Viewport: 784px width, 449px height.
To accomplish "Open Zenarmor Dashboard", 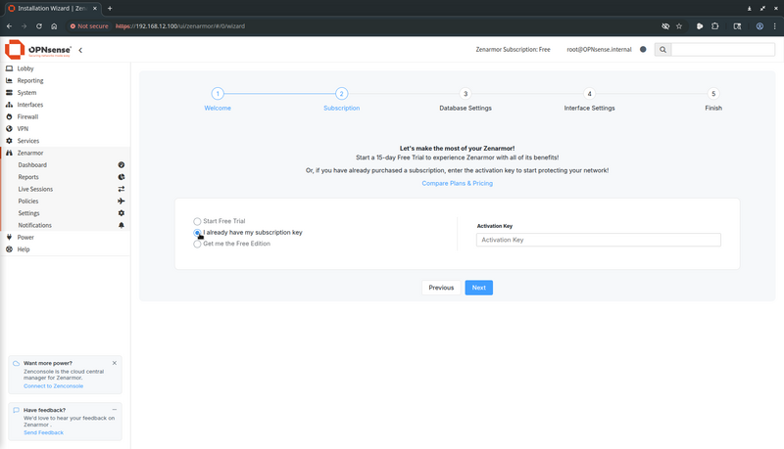I will pyautogui.click(x=32, y=164).
